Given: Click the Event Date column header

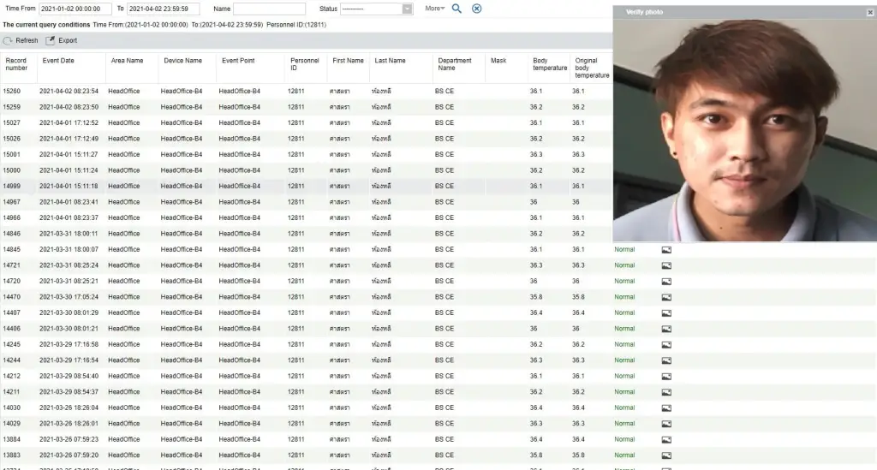Looking at the screenshot, I should point(58,61).
